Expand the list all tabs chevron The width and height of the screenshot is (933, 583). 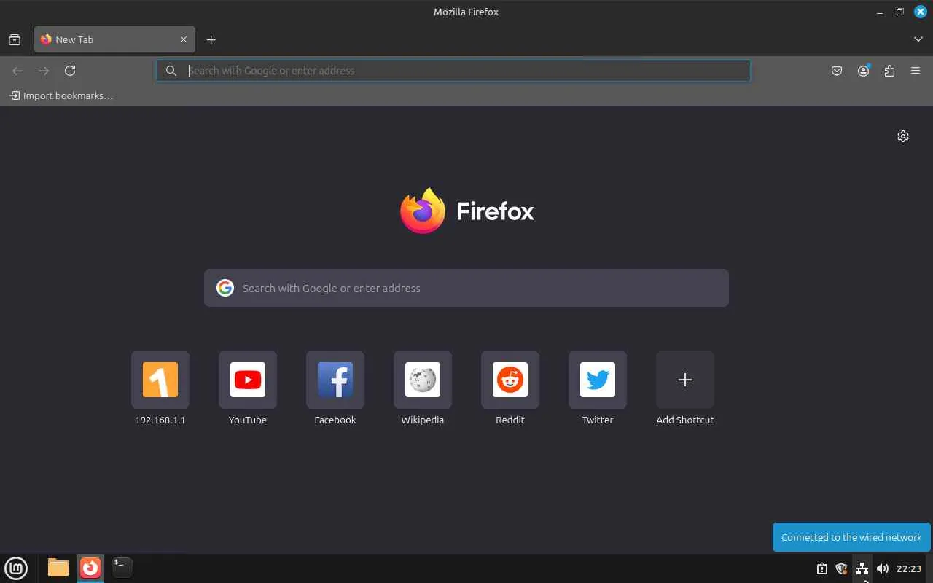(x=918, y=39)
